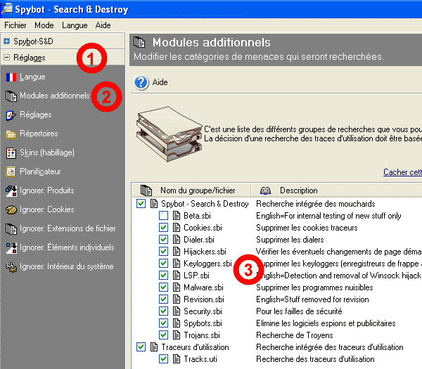This screenshot has height=369, width=422.
Task: Open the Aide menu in menu bar
Action: [103, 25]
